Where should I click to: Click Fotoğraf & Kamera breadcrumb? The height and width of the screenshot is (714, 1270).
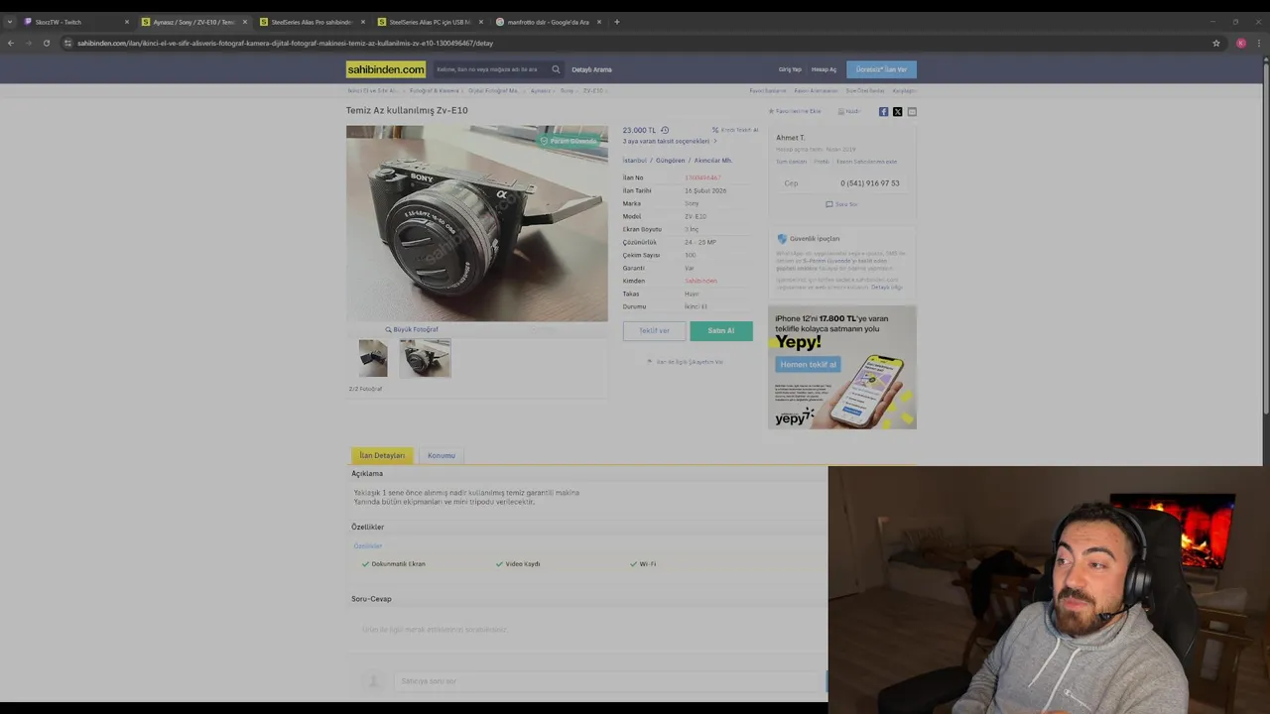[435, 90]
